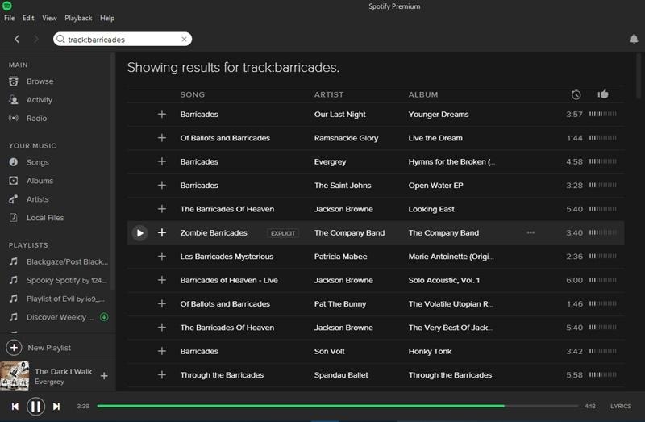Click the Local Files sidebar icon
The width and height of the screenshot is (645, 422).
click(x=14, y=217)
